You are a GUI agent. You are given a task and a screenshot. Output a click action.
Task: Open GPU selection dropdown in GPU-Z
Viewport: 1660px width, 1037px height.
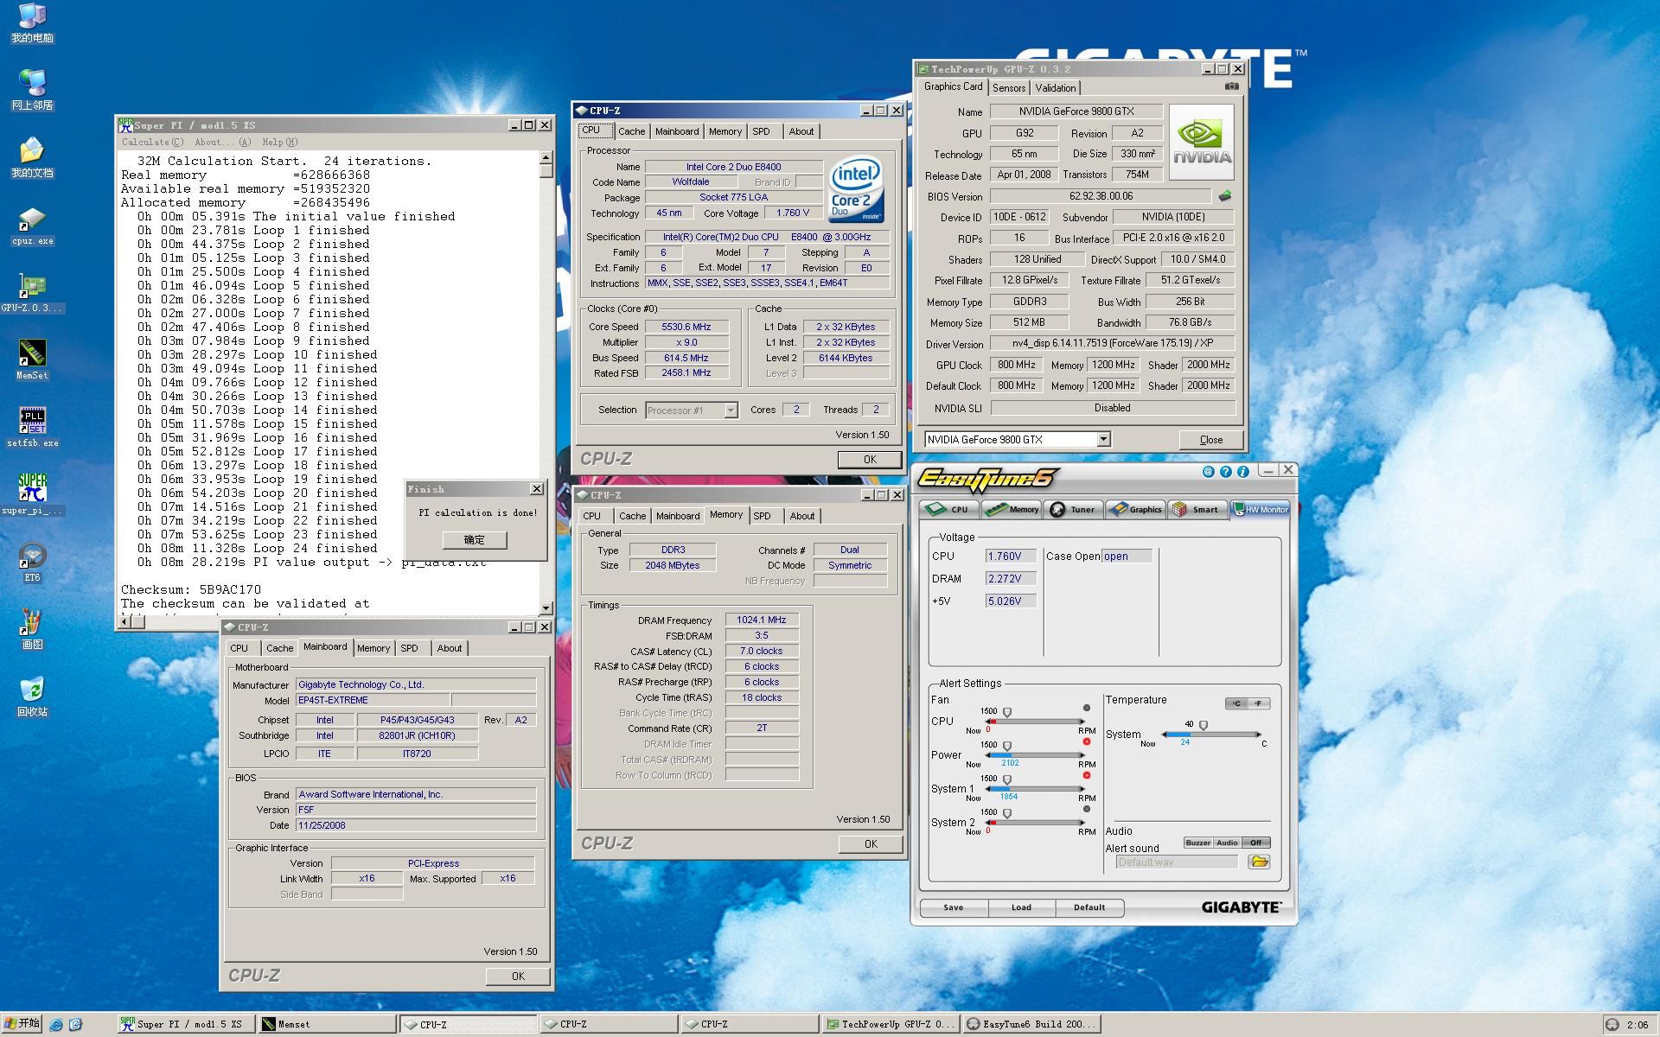tap(1103, 440)
